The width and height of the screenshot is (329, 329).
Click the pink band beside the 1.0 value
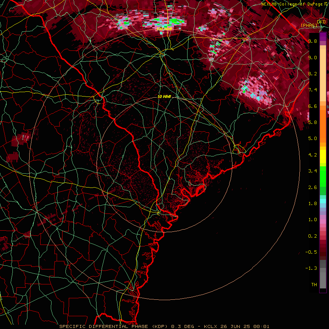point(323,222)
